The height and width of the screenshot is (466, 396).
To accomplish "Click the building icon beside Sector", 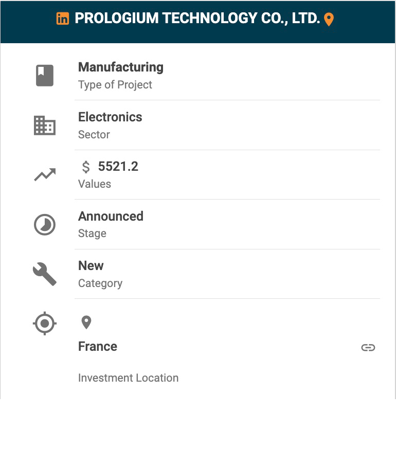I will 45,126.
